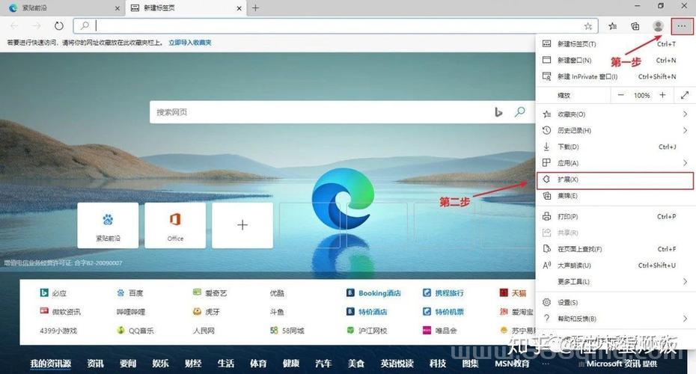The image size is (696, 374).
Task: Open a new tab with plus button
Action: click(x=255, y=8)
